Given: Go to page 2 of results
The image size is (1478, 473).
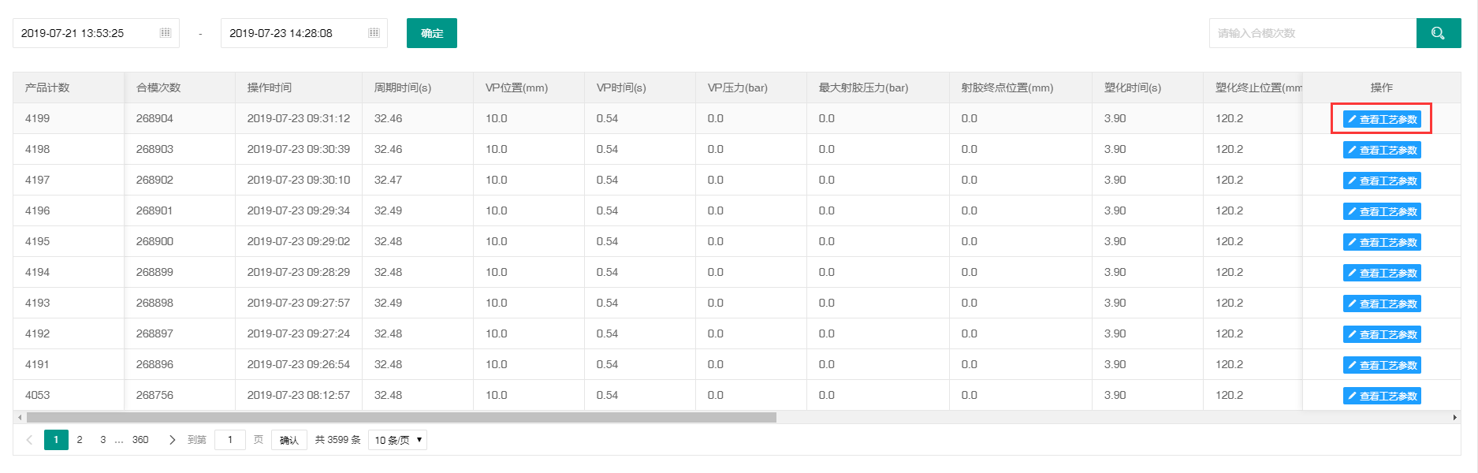Looking at the screenshot, I should [x=80, y=440].
